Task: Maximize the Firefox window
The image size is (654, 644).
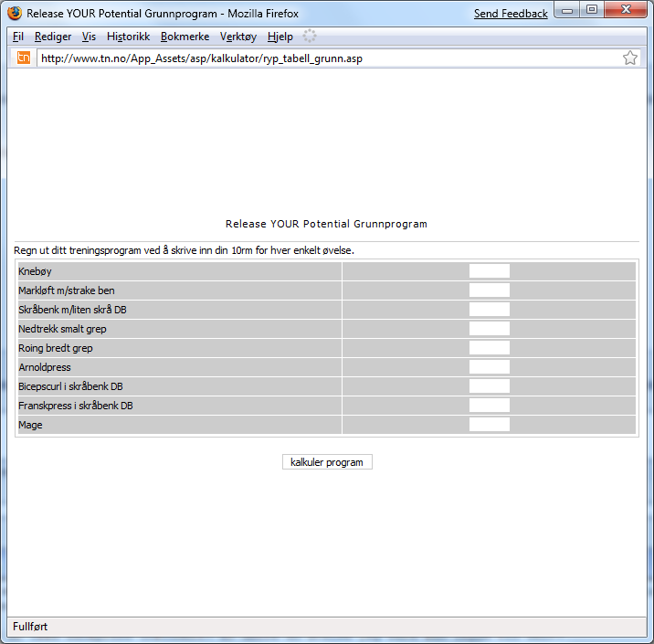Action: tap(592, 10)
